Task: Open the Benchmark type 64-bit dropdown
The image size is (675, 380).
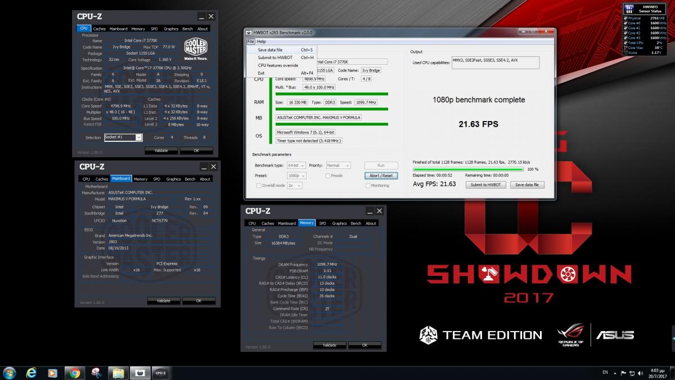Action: click(x=296, y=166)
